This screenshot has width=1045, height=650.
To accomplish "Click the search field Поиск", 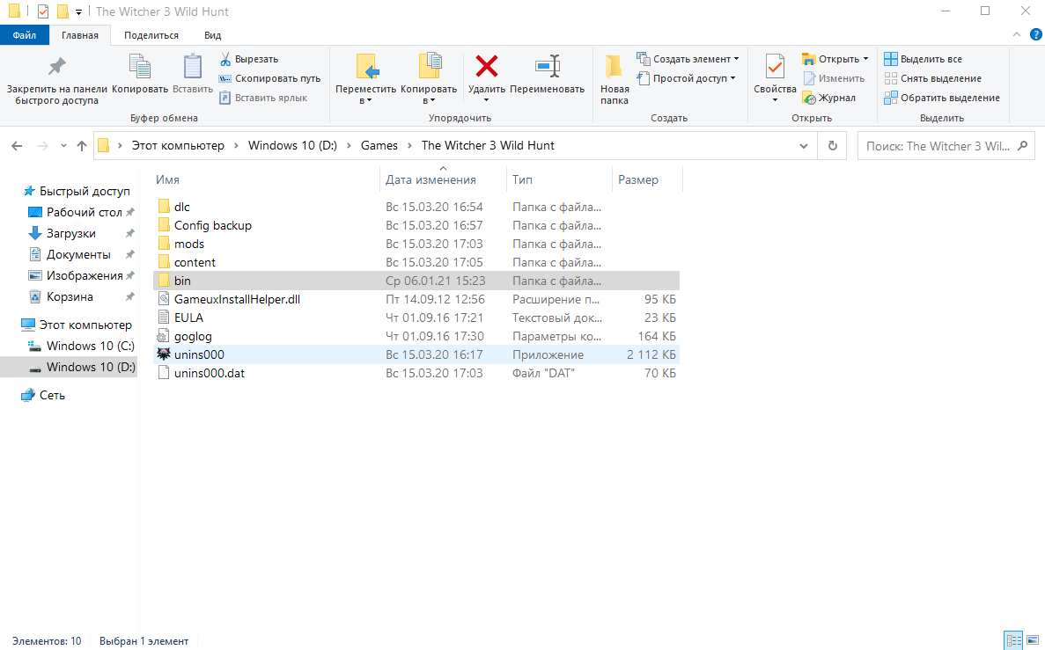I will pyautogui.click(x=946, y=146).
